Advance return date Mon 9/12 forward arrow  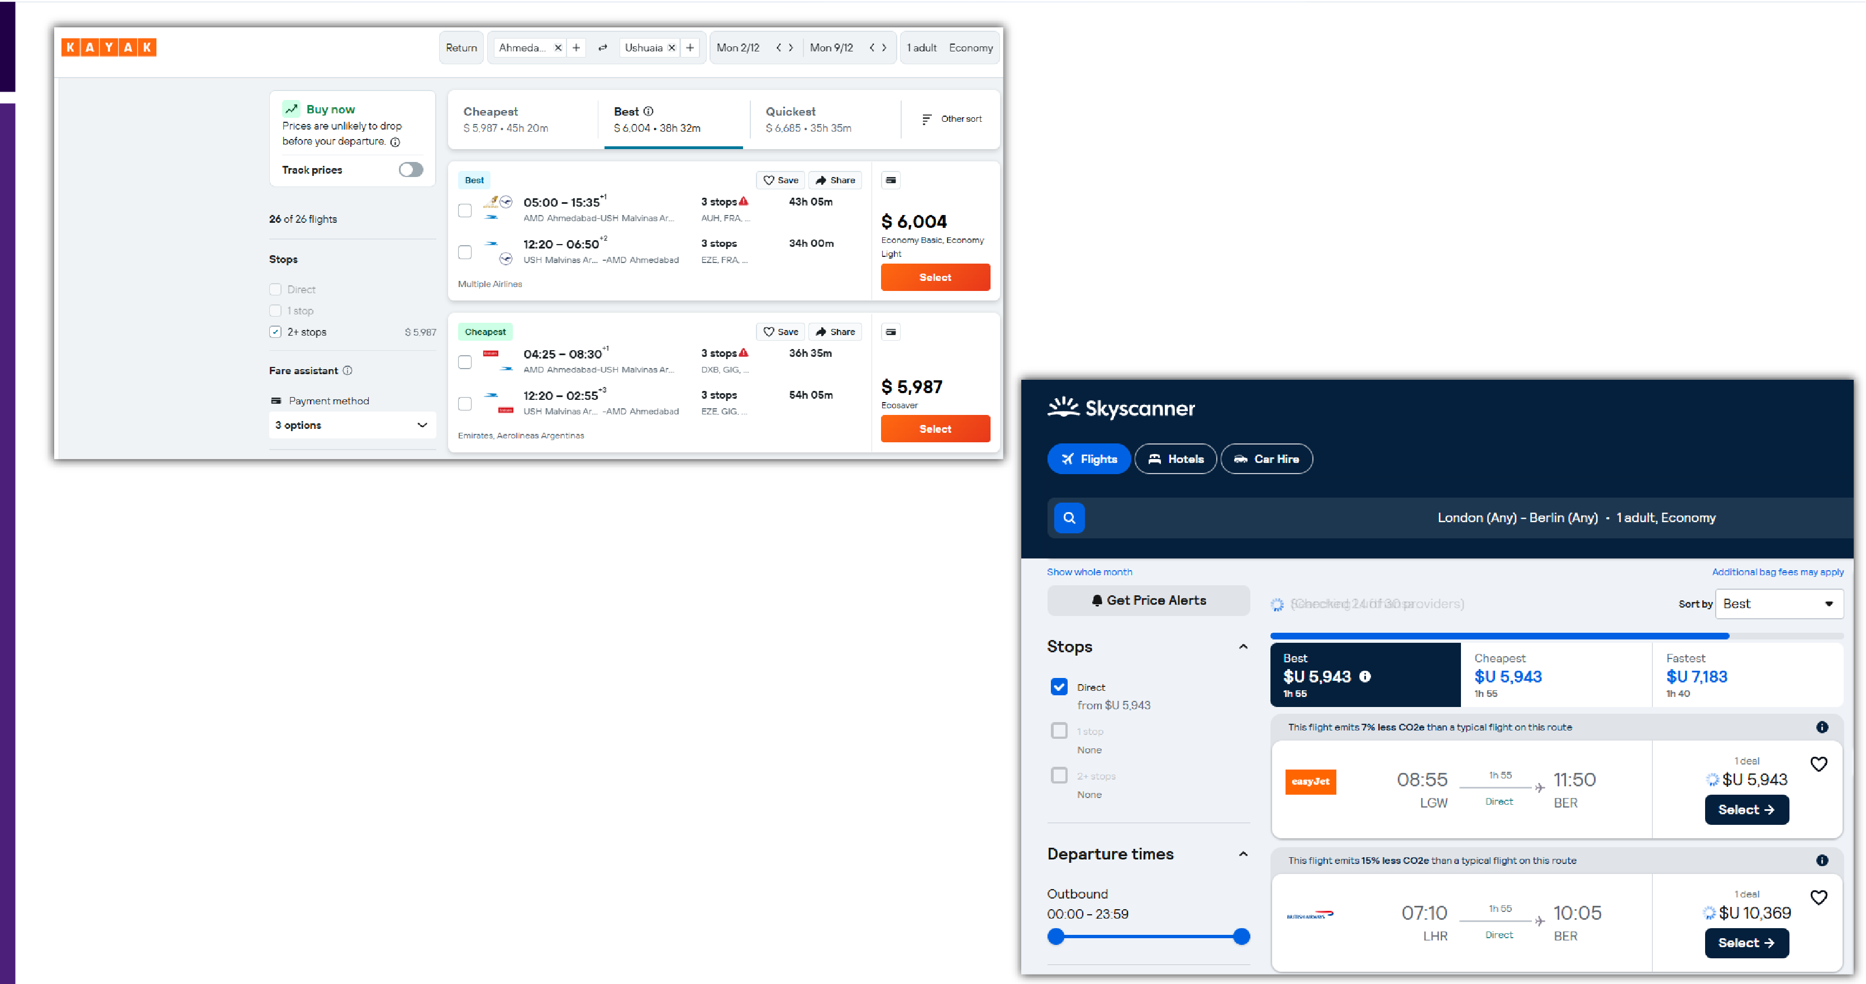pyautogui.click(x=884, y=48)
